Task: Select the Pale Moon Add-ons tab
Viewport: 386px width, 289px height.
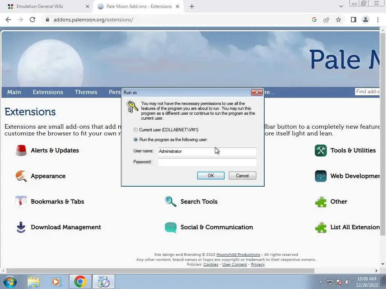Action: pos(139,6)
